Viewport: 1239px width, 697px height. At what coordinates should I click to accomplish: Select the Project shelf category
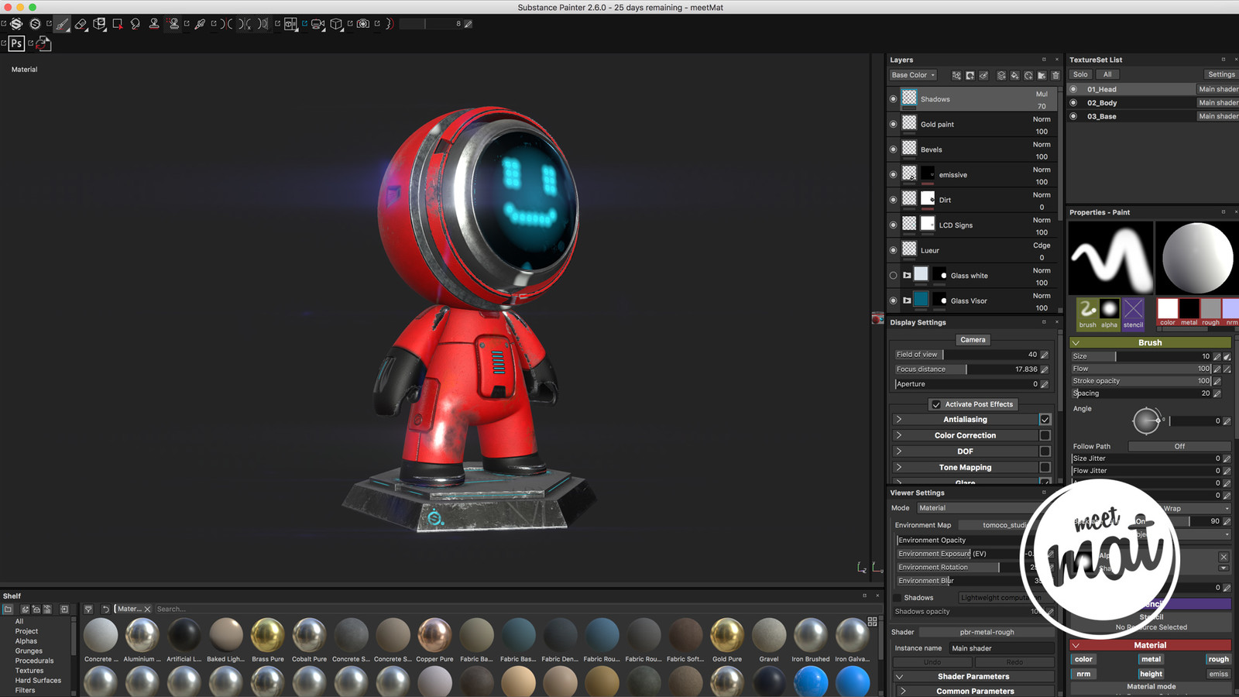(26, 631)
